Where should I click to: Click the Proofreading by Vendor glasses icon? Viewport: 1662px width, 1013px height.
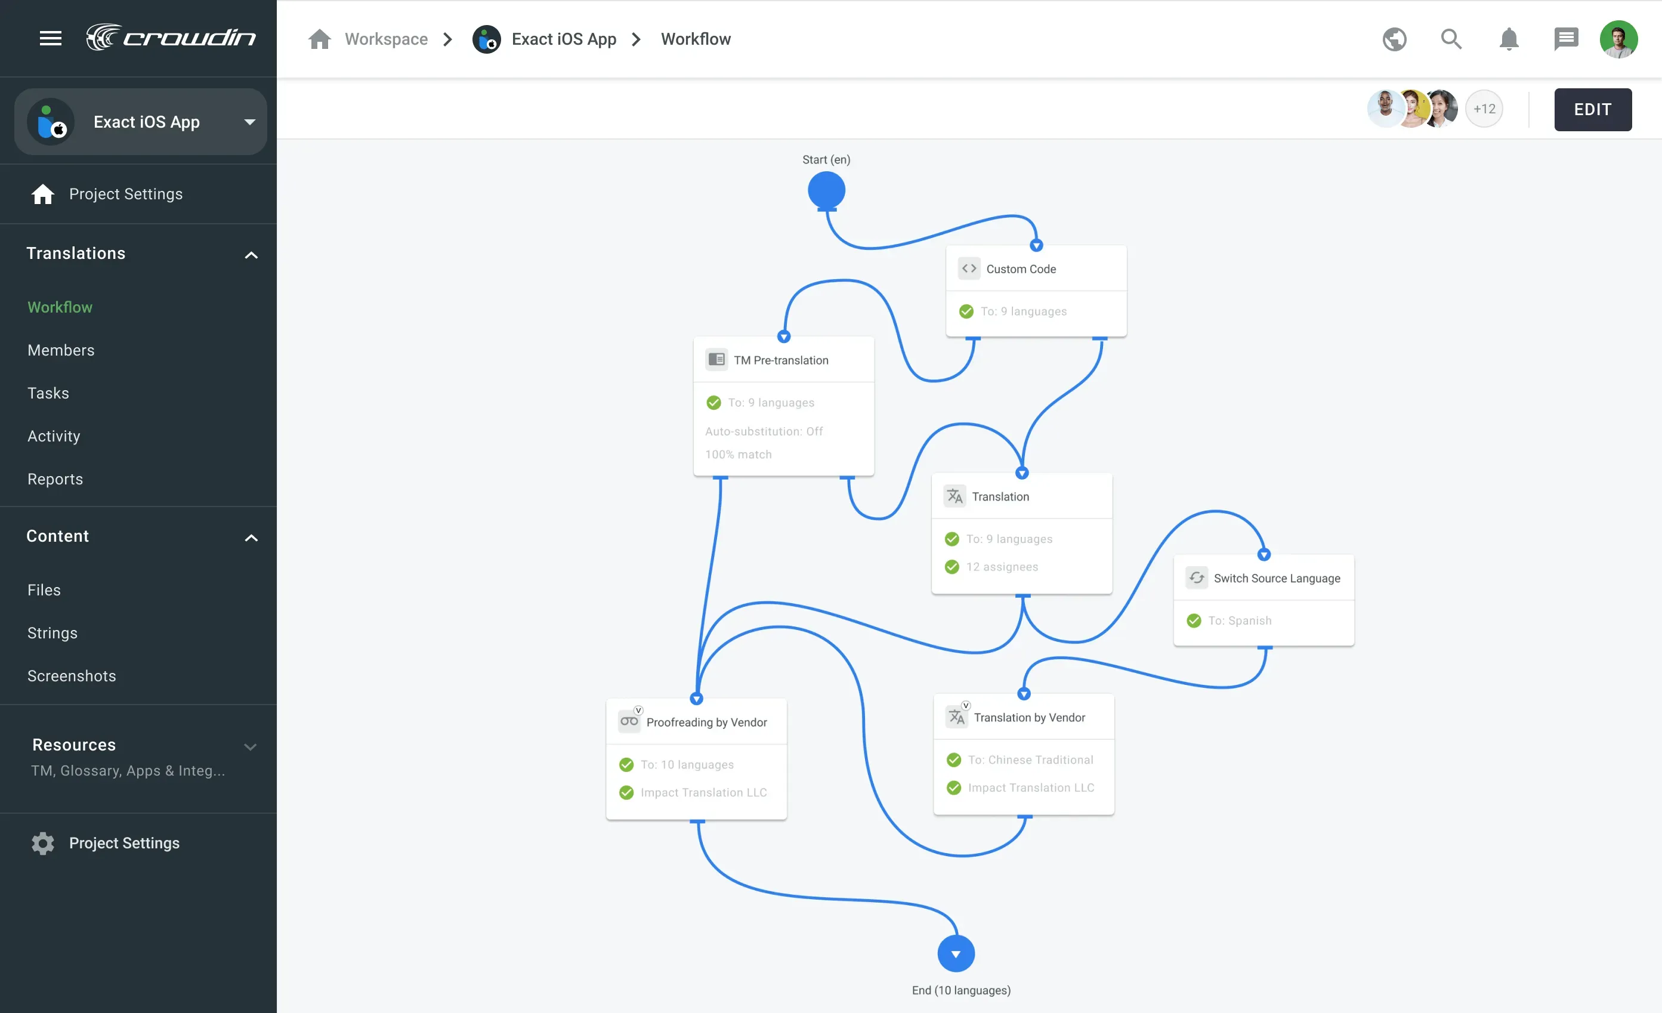pos(629,721)
